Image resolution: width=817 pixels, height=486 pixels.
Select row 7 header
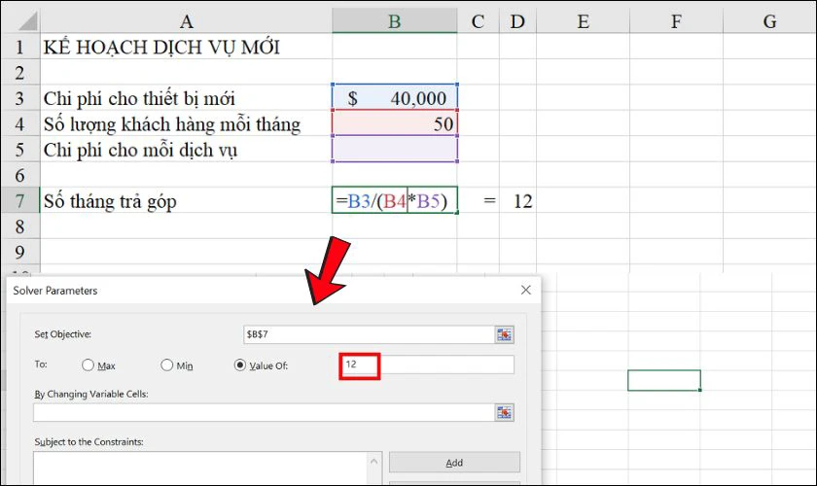[x=20, y=200]
